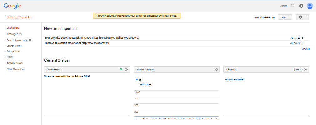316x125 pixels.
Task: Open the settings gear menu
Action: coord(303,17)
